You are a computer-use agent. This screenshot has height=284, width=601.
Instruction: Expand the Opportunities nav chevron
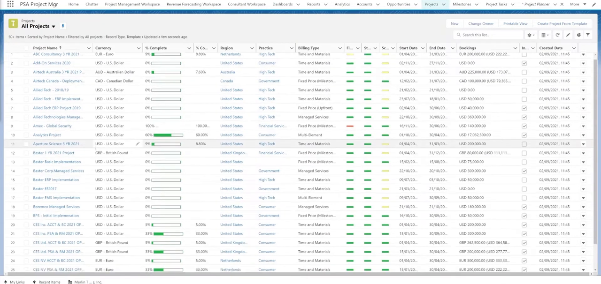[x=416, y=5]
